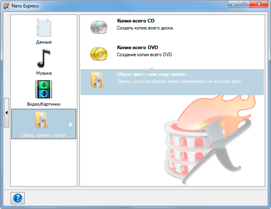Screen dimensions: 271x209
Task: Click the Видео/Картинки label
Action: coord(44,104)
